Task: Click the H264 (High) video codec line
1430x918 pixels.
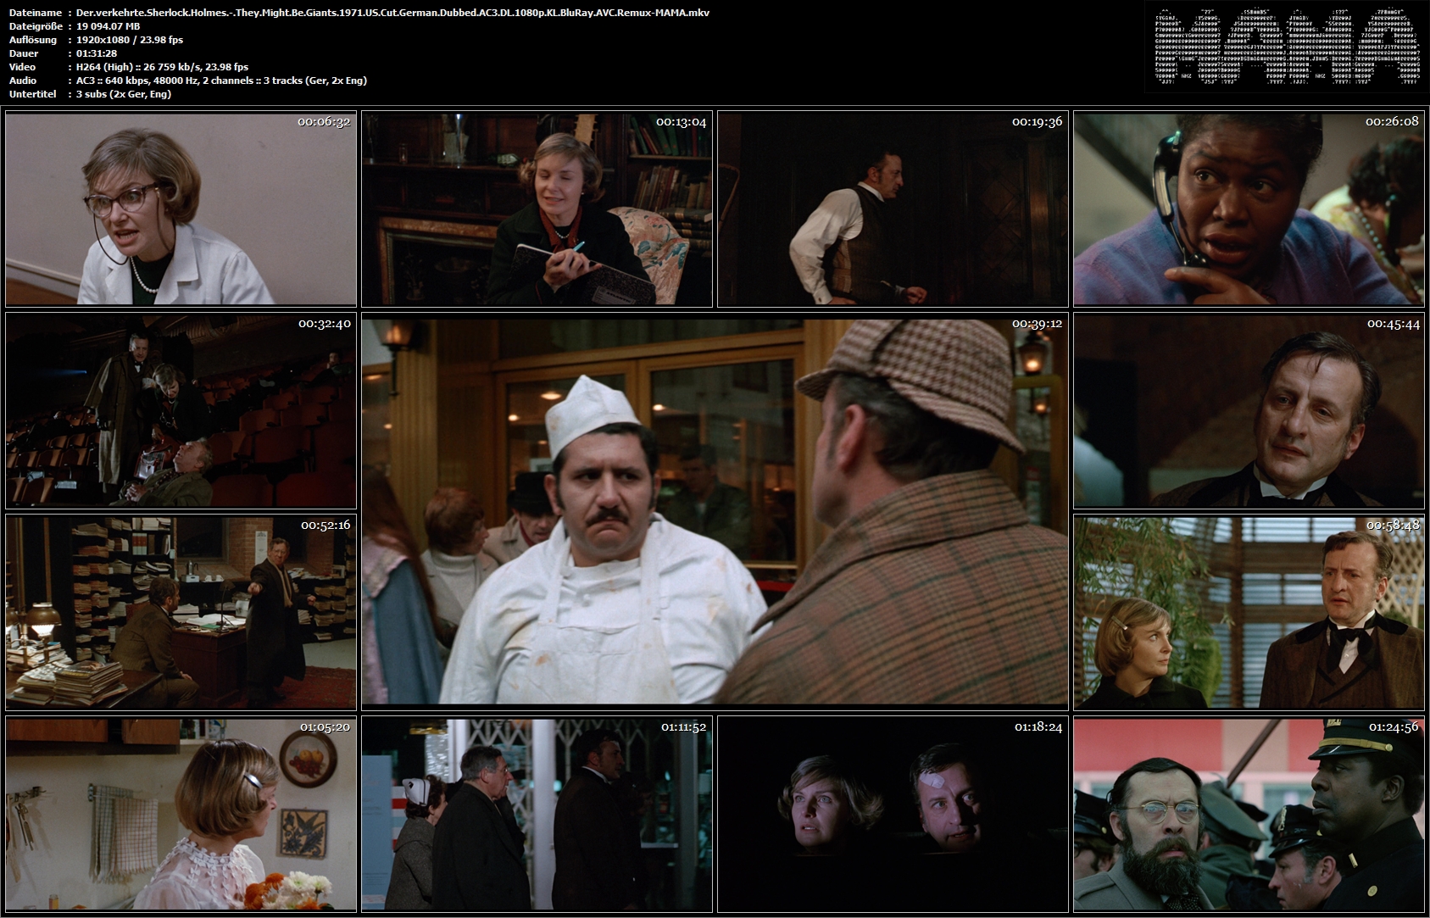Action: point(162,67)
